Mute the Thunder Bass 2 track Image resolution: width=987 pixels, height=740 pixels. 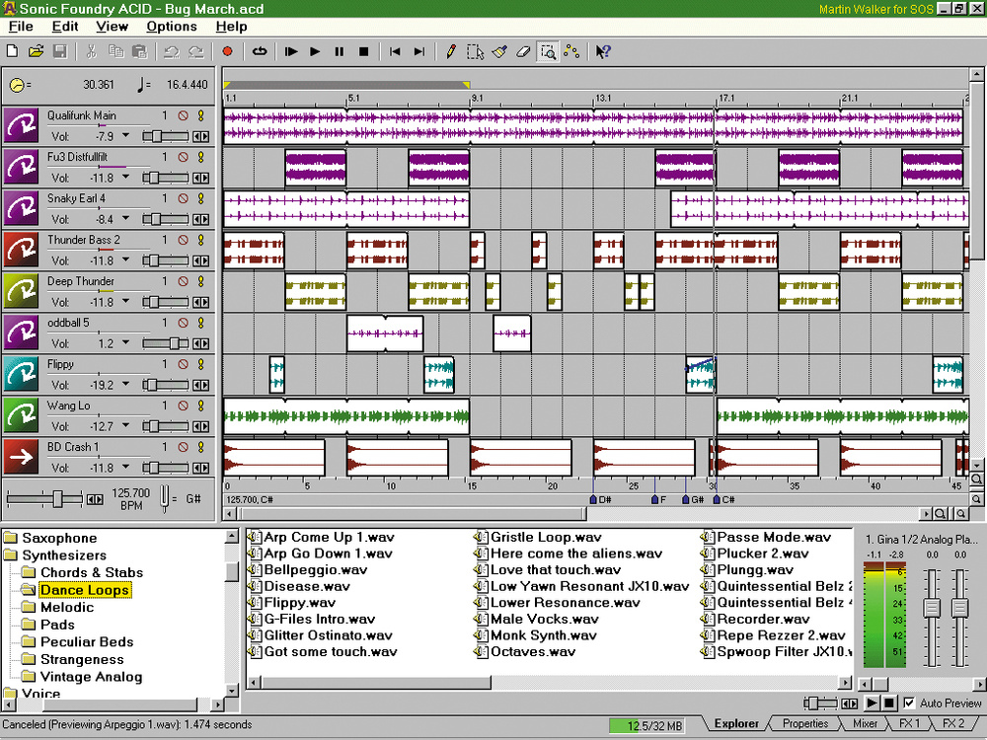pyautogui.click(x=183, y=240)
